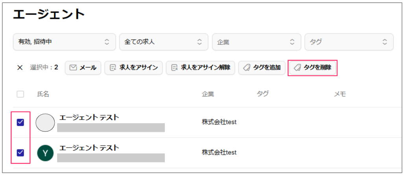
Task: Clear selection with the X icon
Action: (20, 67)
